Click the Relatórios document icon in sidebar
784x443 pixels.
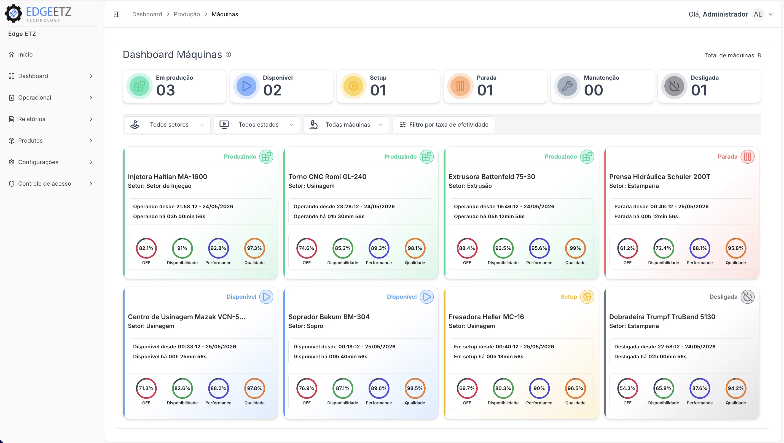click(x=12, y=119)
